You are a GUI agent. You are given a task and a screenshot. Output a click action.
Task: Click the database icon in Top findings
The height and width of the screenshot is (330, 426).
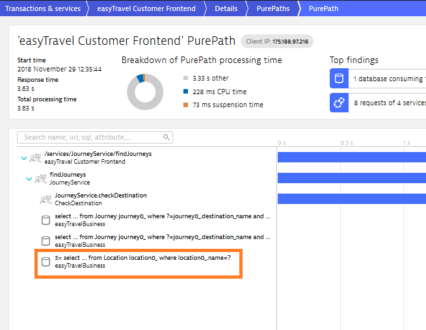pyautogui.click(x=339, y=79)
